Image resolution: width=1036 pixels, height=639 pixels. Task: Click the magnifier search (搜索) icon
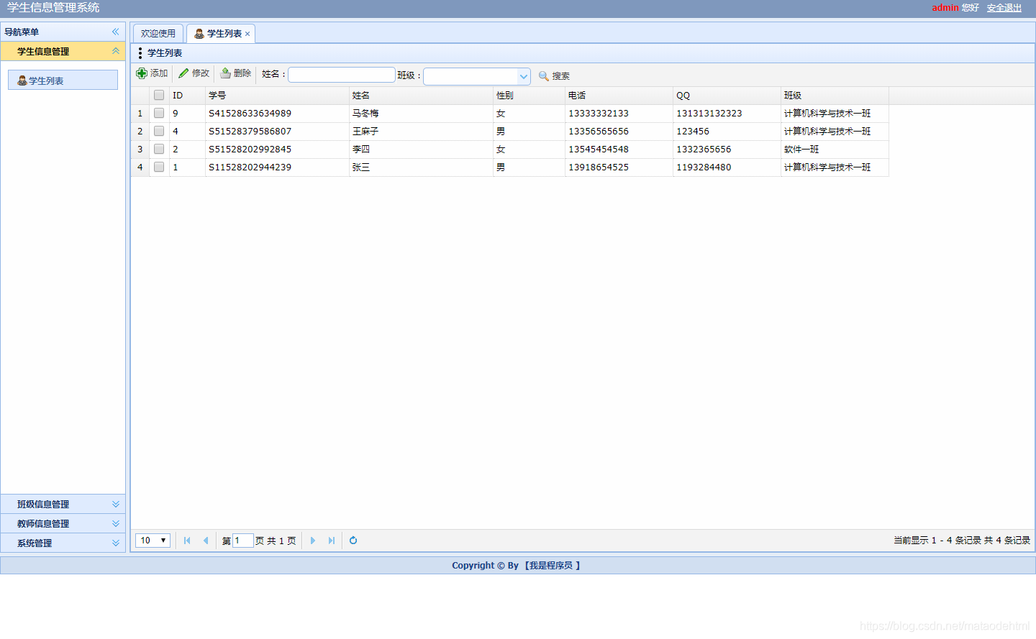tap(544, 76)
